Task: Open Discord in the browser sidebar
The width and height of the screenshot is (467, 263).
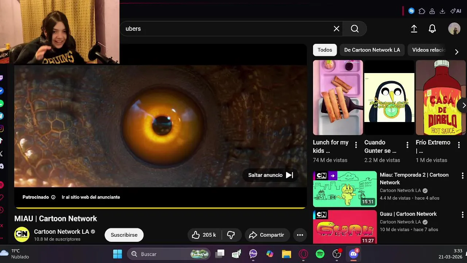Action: (1, 166)
